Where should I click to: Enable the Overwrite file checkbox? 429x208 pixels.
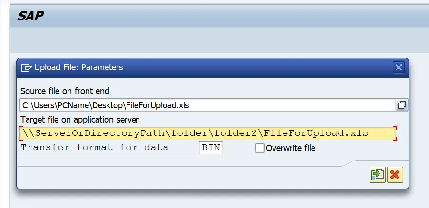[260, 148]
